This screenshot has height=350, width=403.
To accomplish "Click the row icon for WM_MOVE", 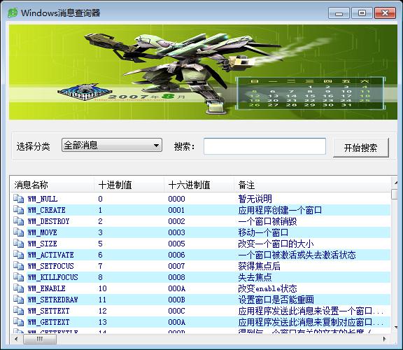I will [x=18, y=232].
